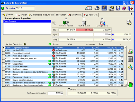The width and height of the screenshot is (135, 102).
Task: Click the Espérance de la section field
Action: pyautogui.click(x=56, y=93)
